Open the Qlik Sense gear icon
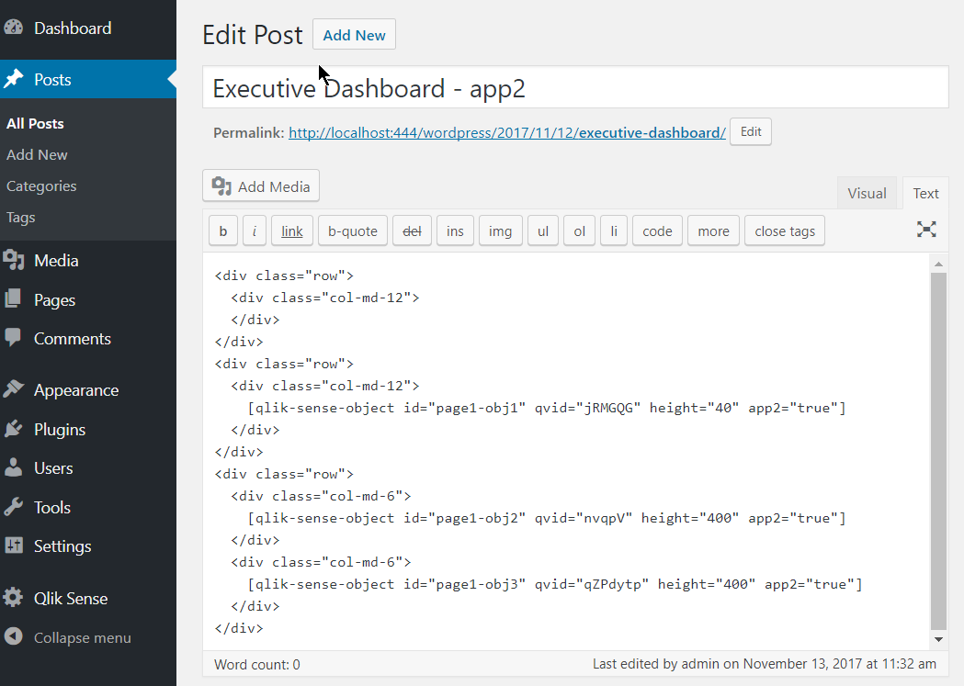 14,598
